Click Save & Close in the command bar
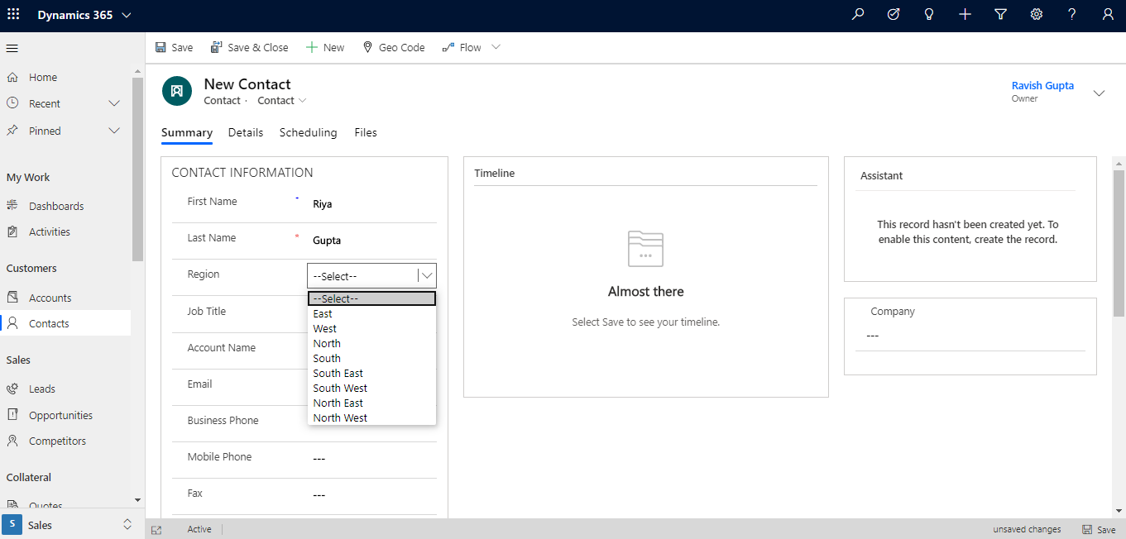 249,47
